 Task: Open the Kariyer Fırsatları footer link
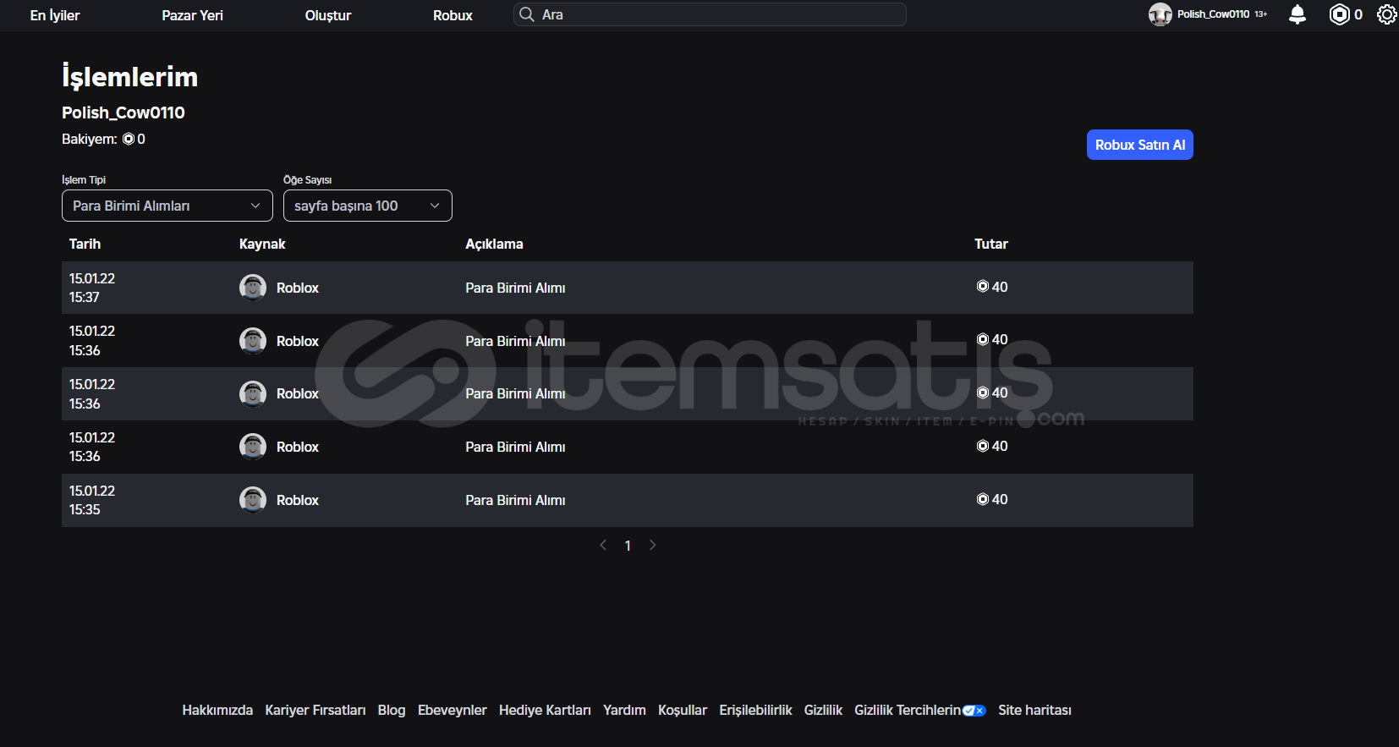tap(315, 711)
